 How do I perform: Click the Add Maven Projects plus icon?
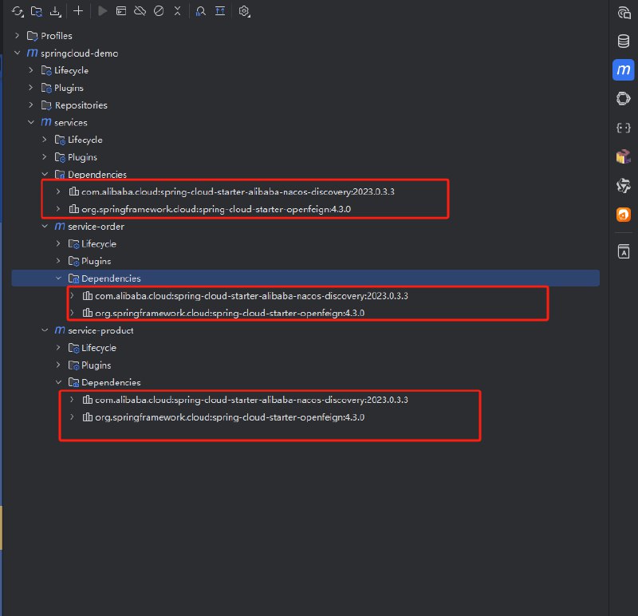click(78, 11)
